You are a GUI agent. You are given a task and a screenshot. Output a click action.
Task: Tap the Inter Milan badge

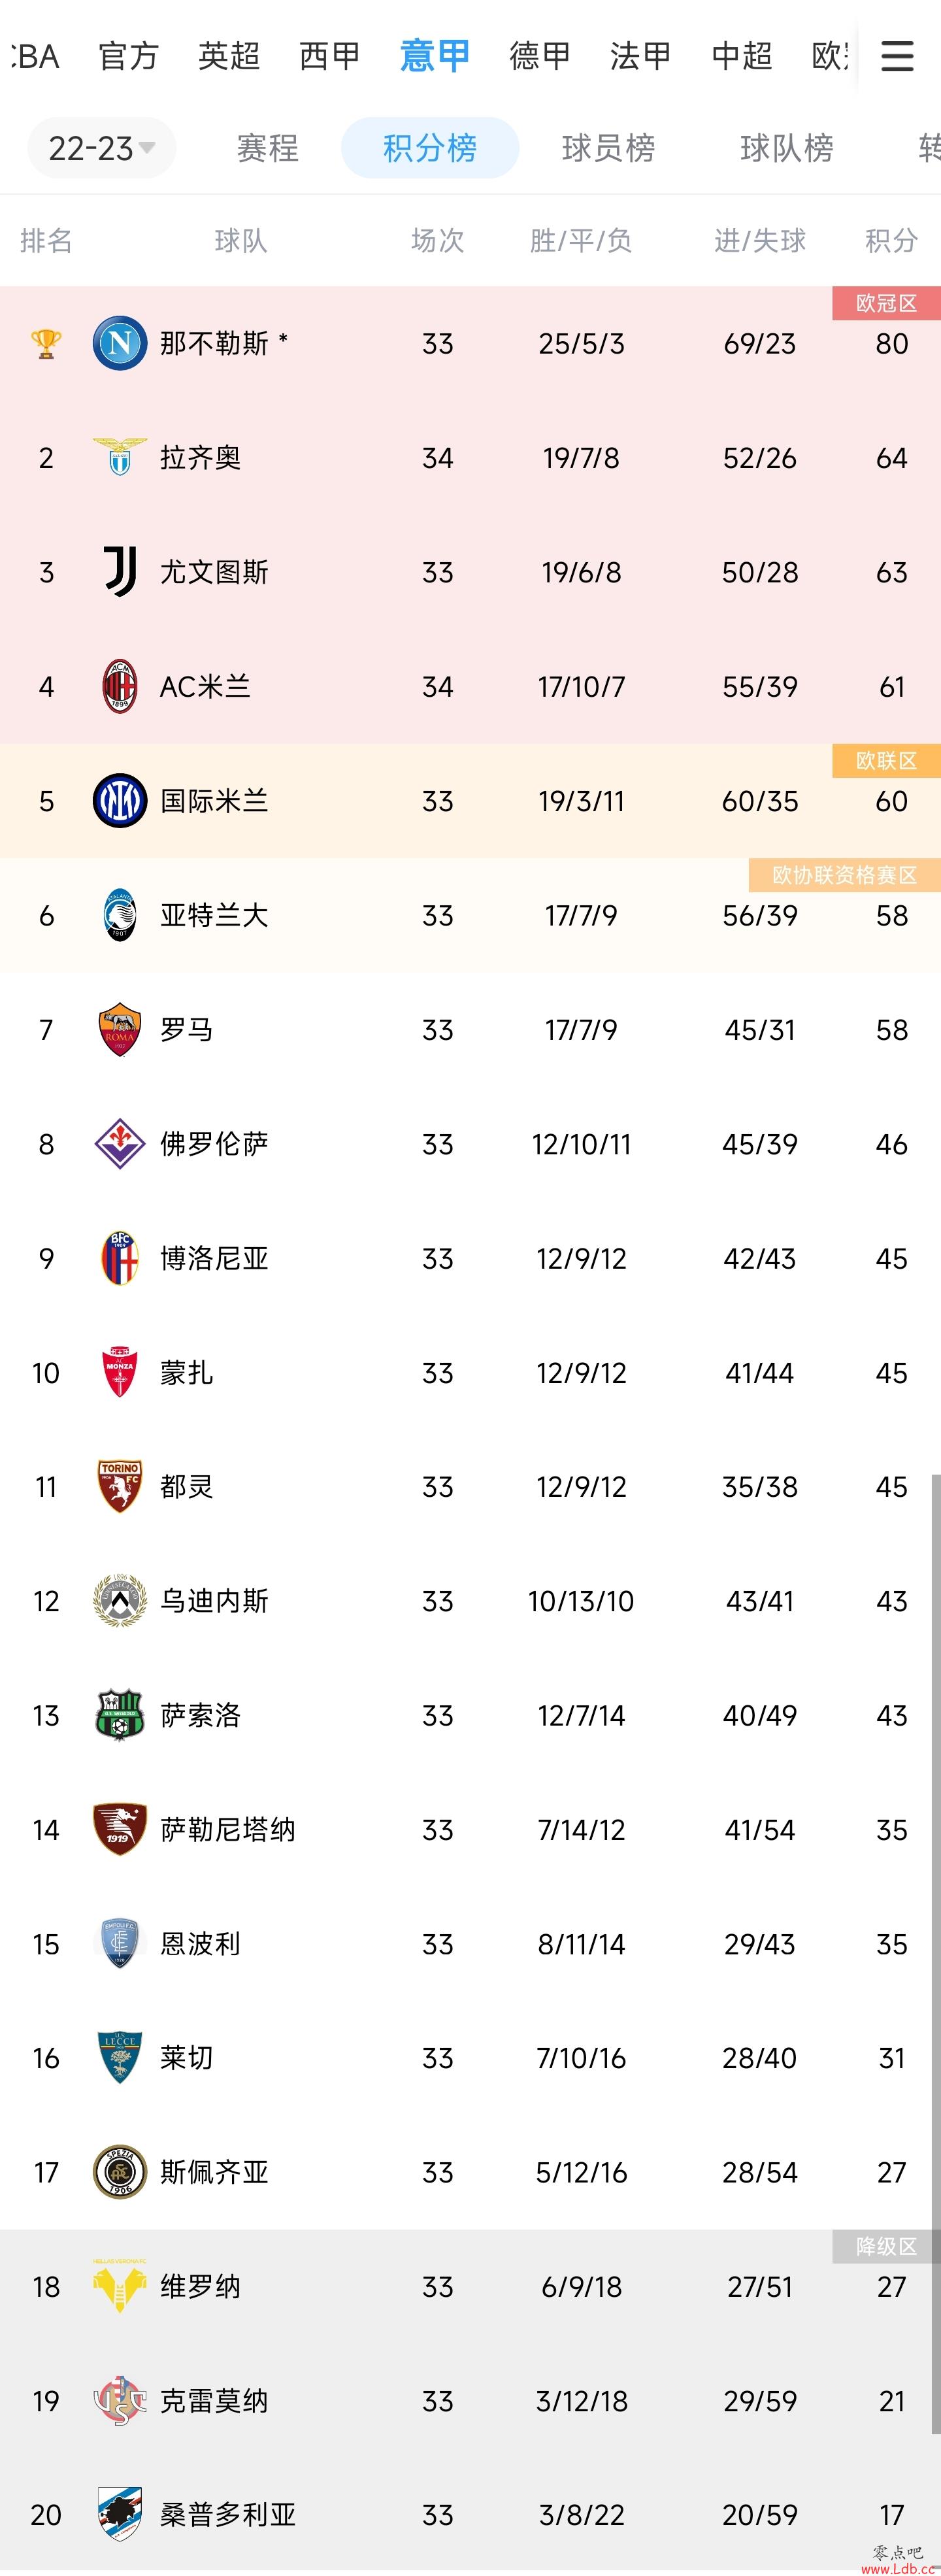click(x=120, y=801)
